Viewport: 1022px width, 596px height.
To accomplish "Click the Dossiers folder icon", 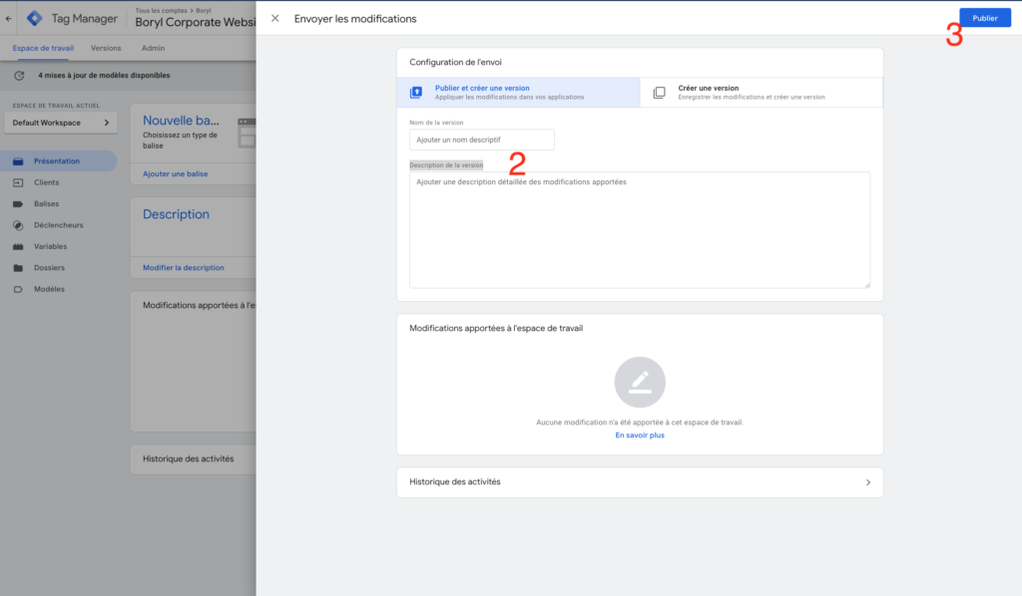I will coord(18,268).
